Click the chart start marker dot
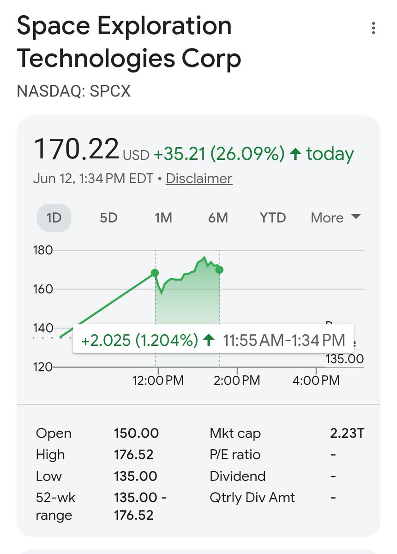The height and width of the screenshot is (554, 397). coord(155,273)
